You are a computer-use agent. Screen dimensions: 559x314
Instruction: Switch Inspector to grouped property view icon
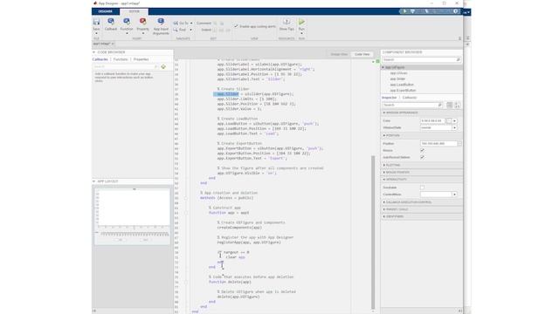450,105
